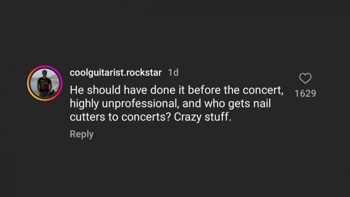Click the coolguitarist.rockstar username
This screenshot has height=197, width=350.
(x=116, y=72)
